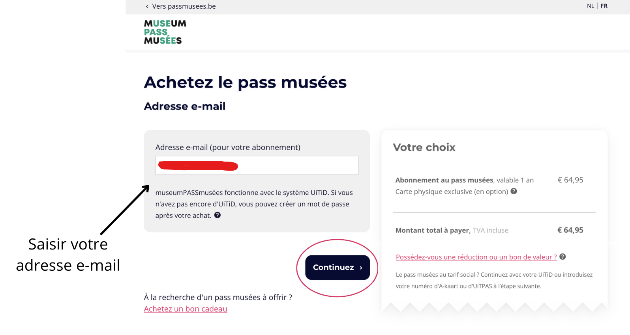Open 'Possédez-vous une réduction ou un bon de valeur' link
Screen dimensions: 630x335
[476, 257]
